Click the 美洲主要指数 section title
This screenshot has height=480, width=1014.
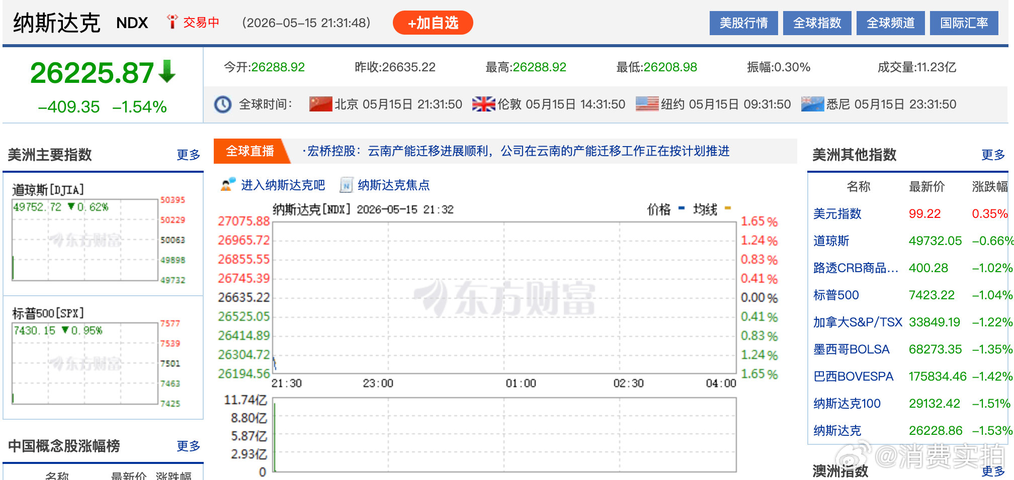click(x=50, y=155)
